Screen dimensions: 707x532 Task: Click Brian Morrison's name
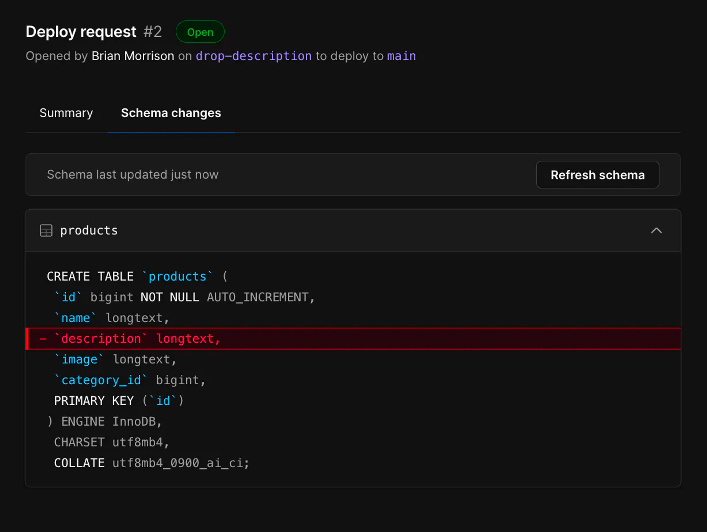pyautogui.click(x=133, y=56)
